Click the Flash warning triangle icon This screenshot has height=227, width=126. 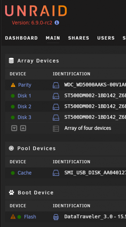[13, 217]
